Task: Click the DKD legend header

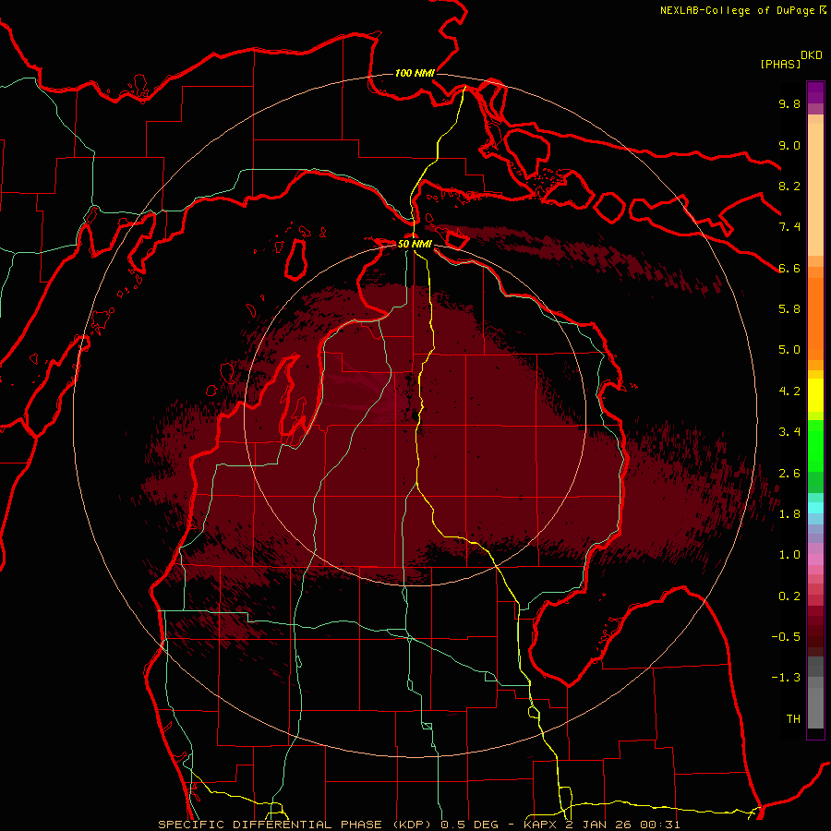Action: 811,55
